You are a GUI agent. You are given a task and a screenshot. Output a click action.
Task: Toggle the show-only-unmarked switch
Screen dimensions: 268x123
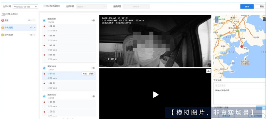tap(3, 14)
